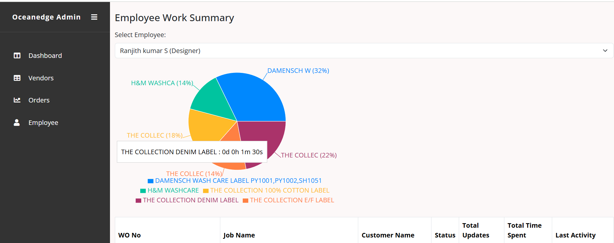The image size is (614, 243).
Task: Click the Vendors table icon
Action: 17,78
